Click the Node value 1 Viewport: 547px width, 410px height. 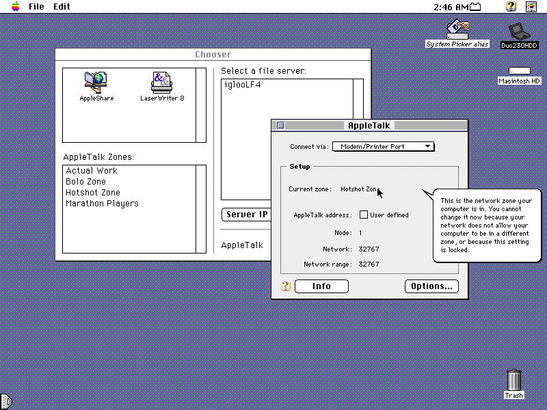coord(360,232)
